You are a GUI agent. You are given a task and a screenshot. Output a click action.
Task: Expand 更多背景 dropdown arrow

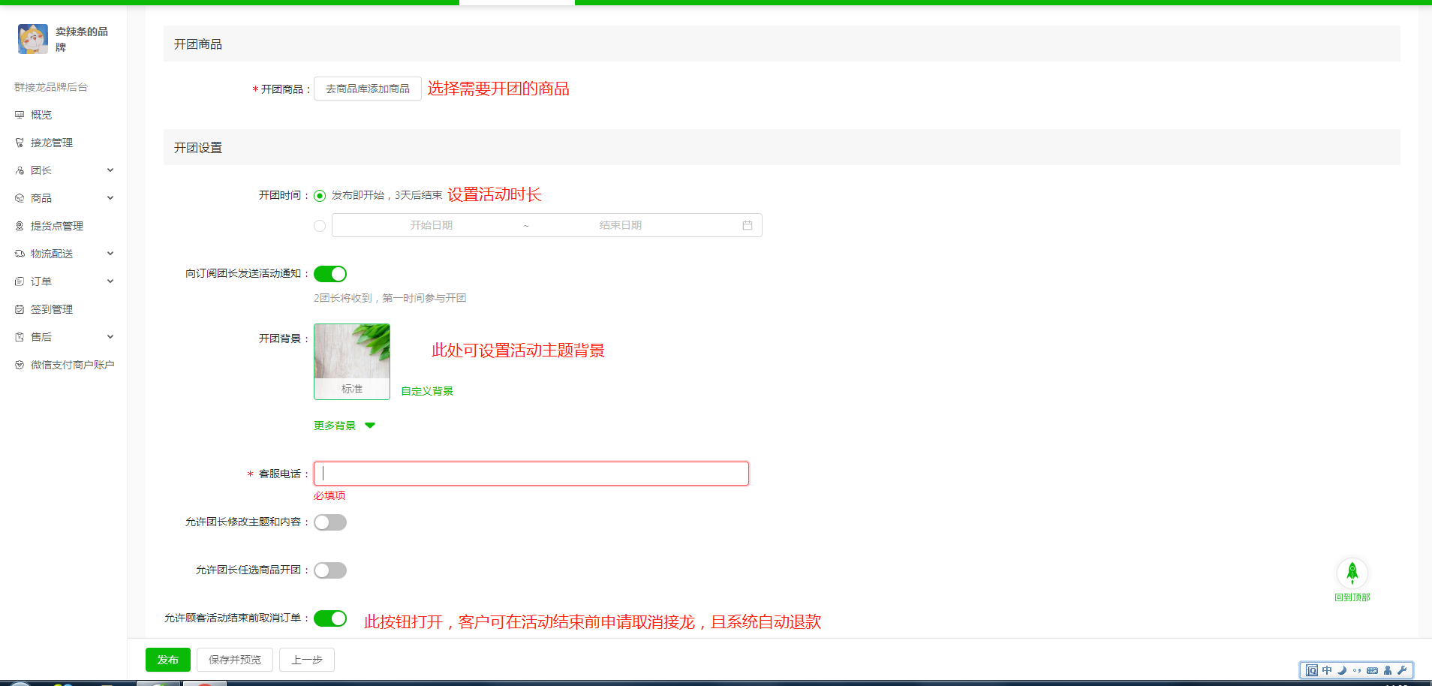pyautogui.click(x=370, y=426)
